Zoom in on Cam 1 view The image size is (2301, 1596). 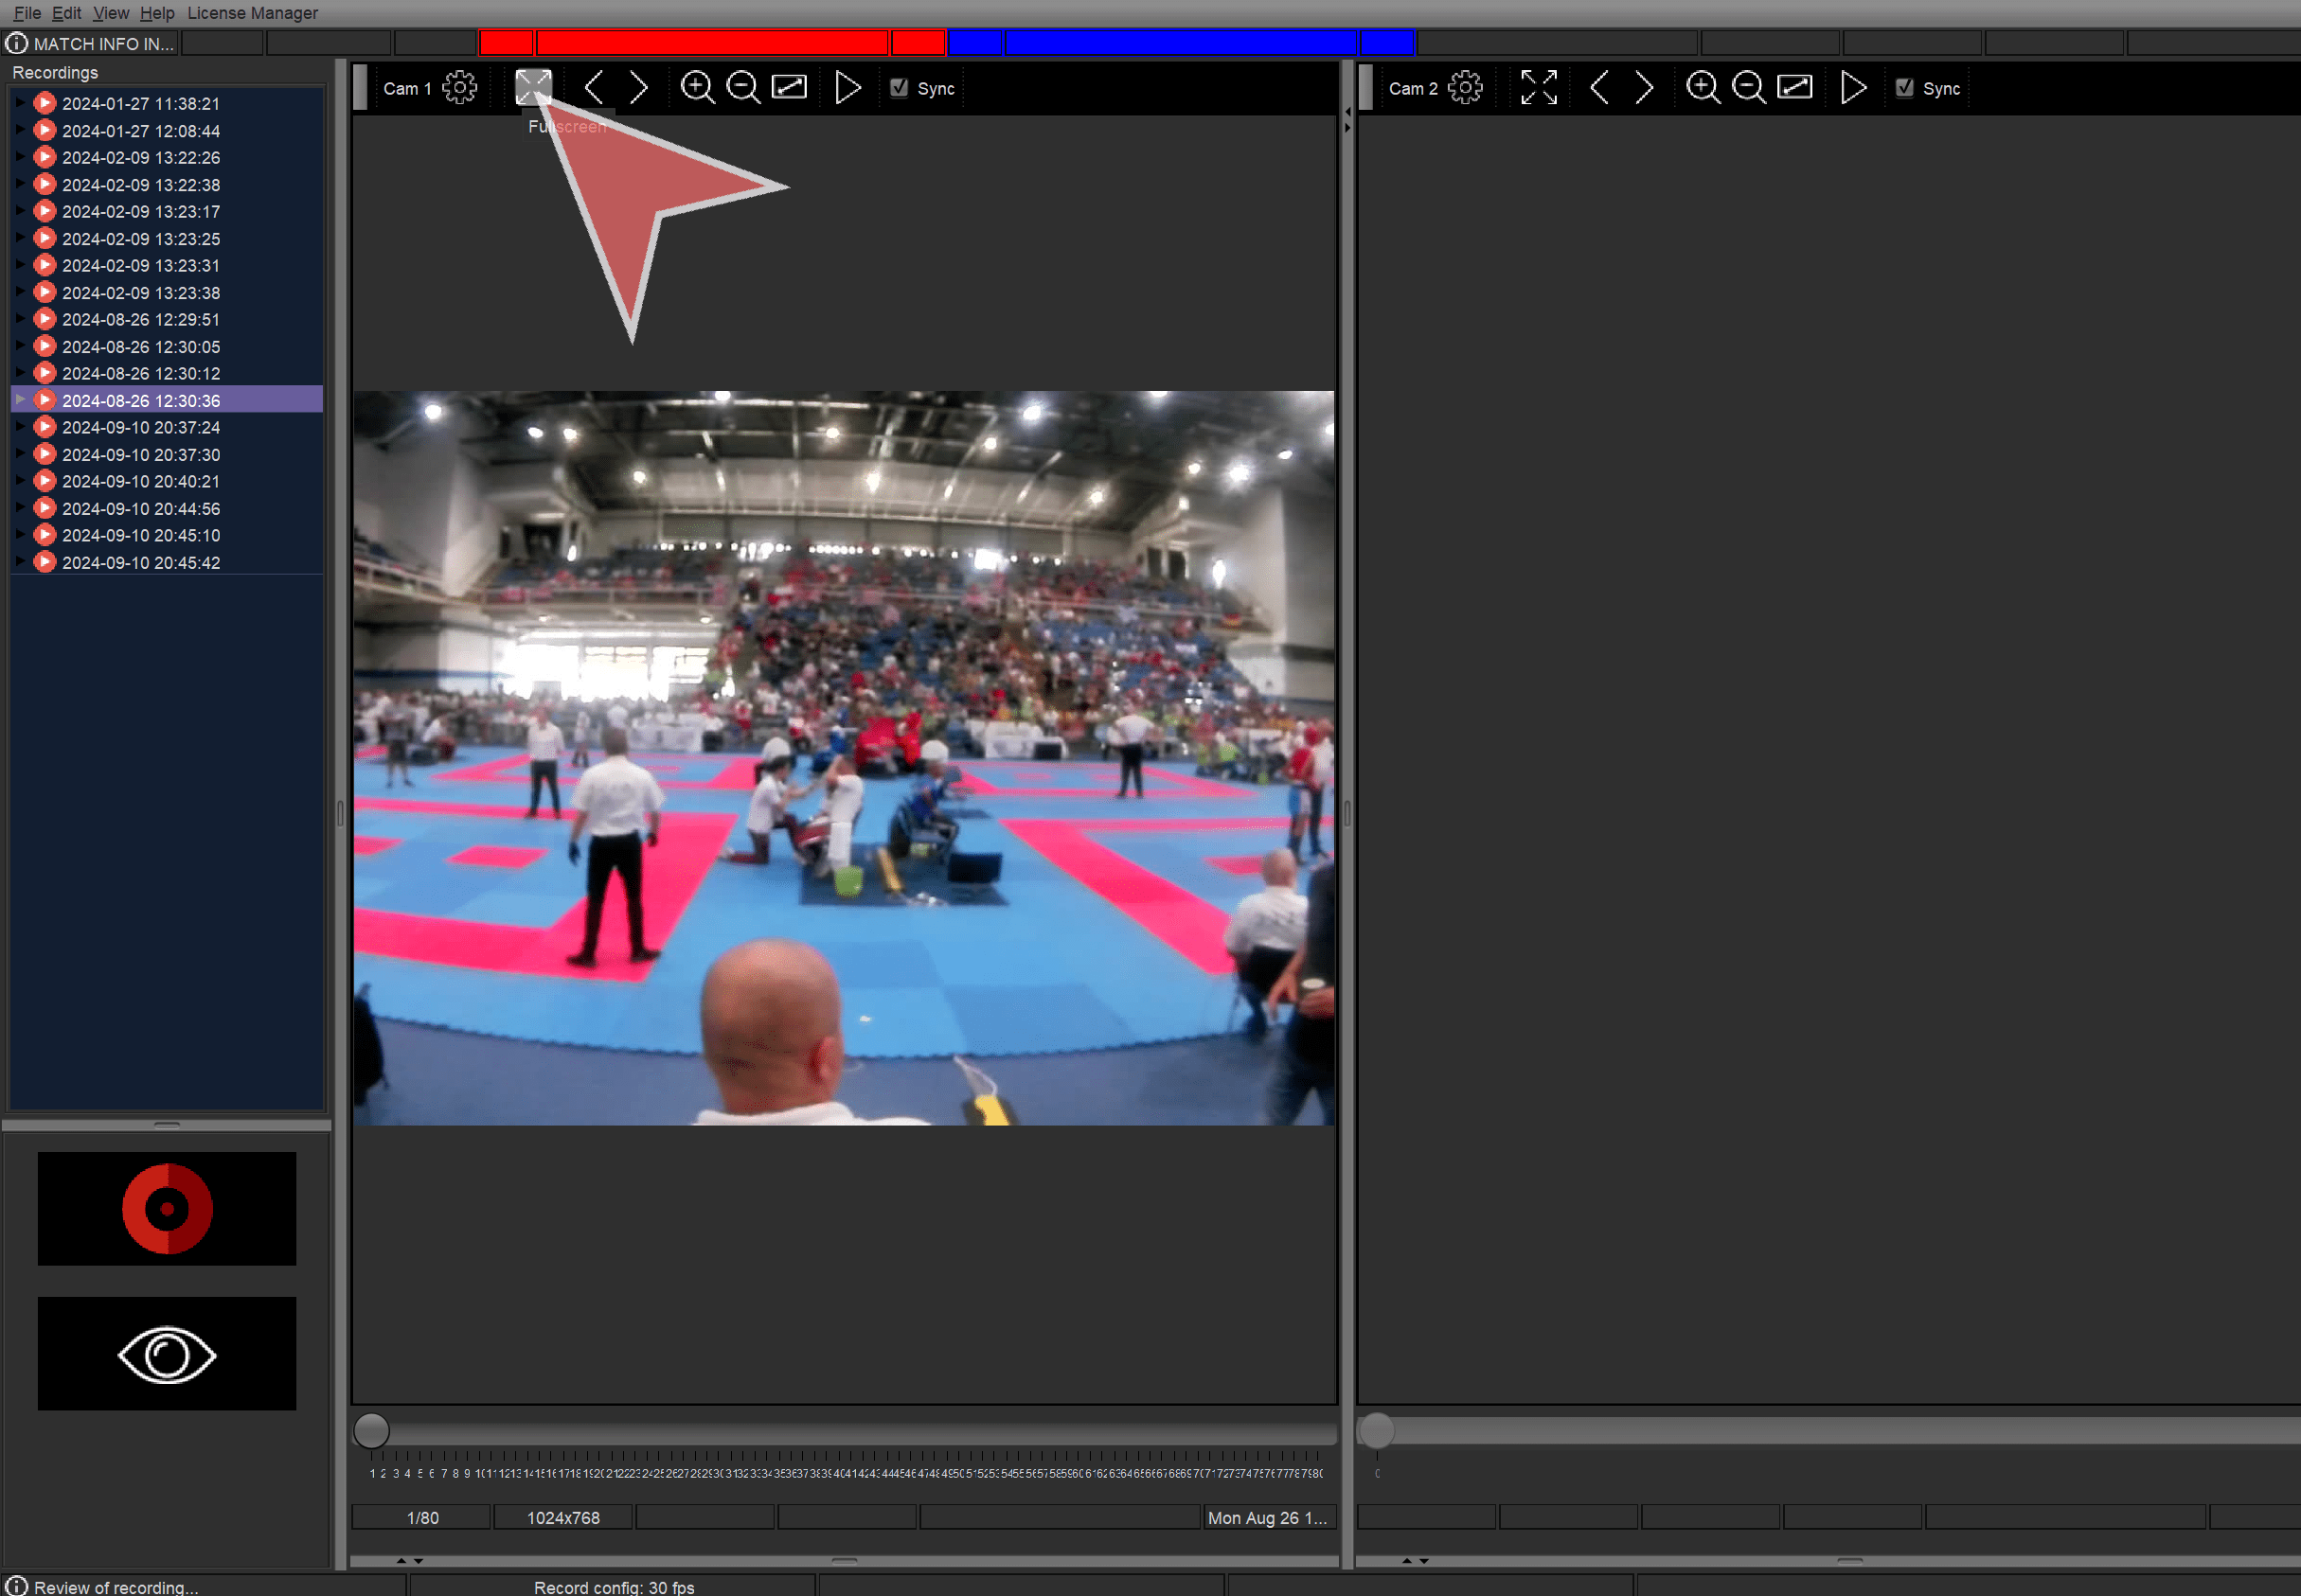(697, 88)
